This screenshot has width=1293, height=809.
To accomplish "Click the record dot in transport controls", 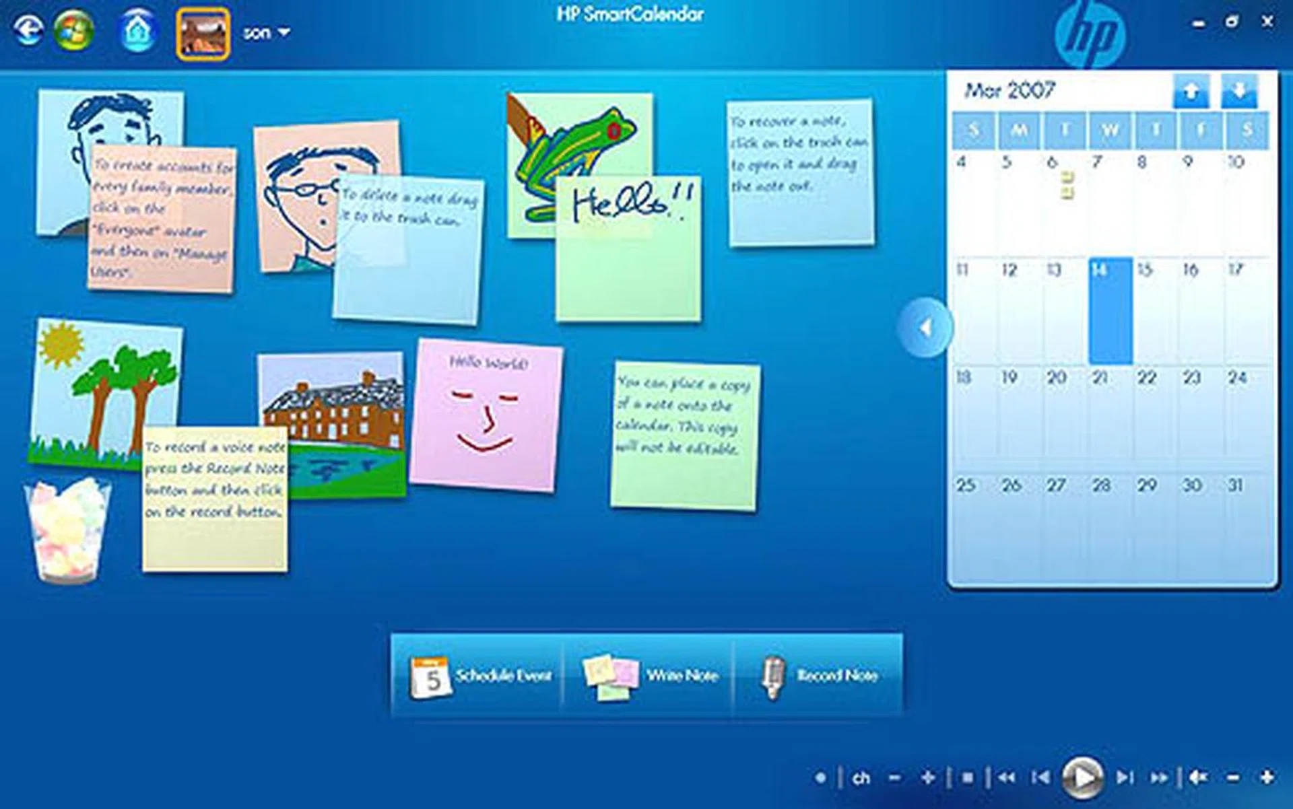I will coord(820,778).
